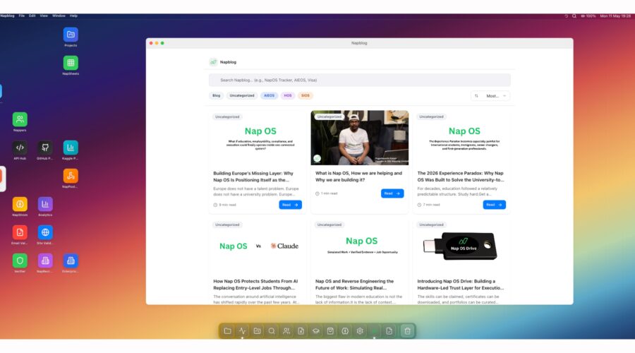Open How Nap OS Protects Students article title

tap(255, 285)
